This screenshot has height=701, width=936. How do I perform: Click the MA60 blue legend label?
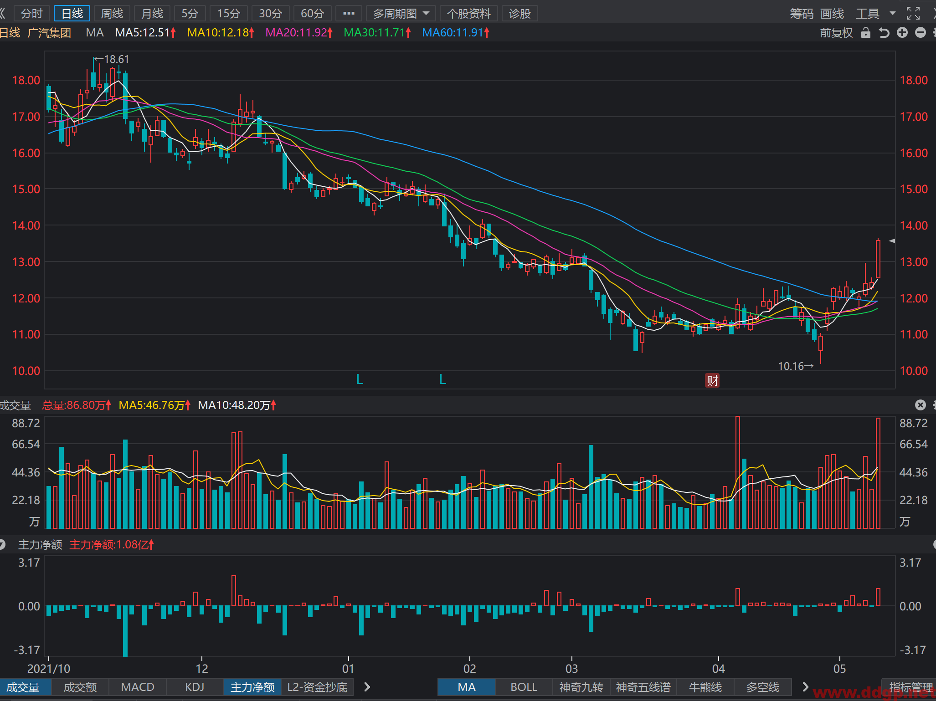pyautogui.click(x=456, y=33)
